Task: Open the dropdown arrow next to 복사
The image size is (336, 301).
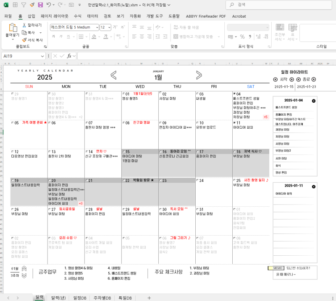Action: pyautogui.click(x=40, y=33)
